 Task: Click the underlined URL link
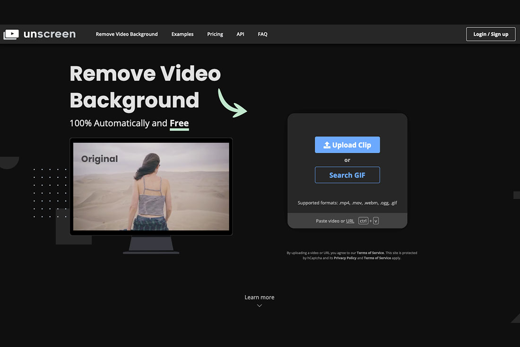(x=350, y=221)
